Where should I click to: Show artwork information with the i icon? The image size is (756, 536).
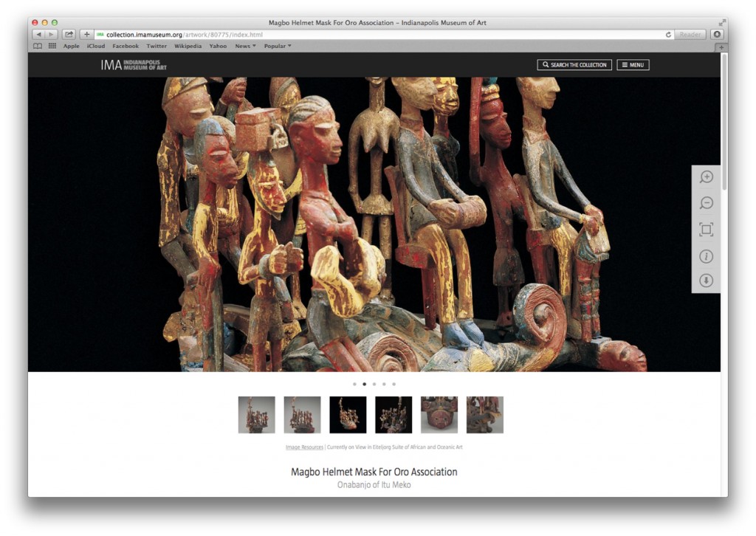707,256
